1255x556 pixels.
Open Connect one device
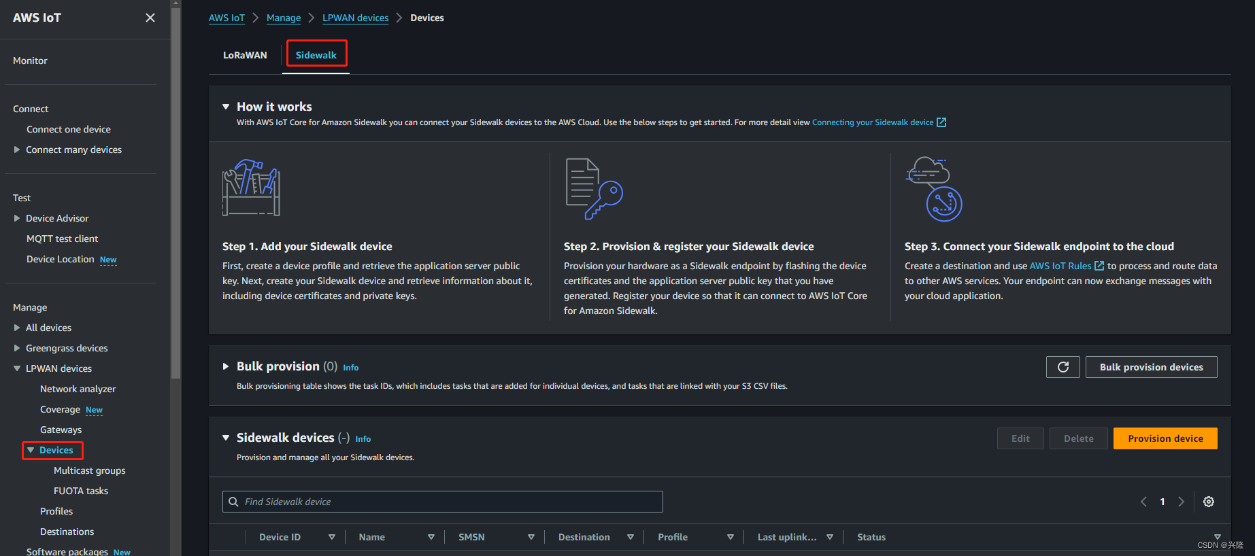click(69, 129)
